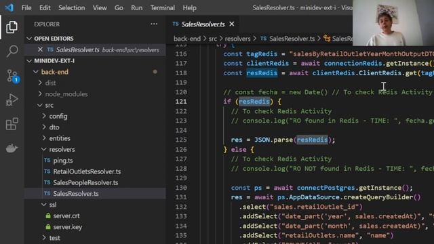Open RetailOutletsResolver.ts file
This screenshot has width=434, height=244.
[87, 171]
